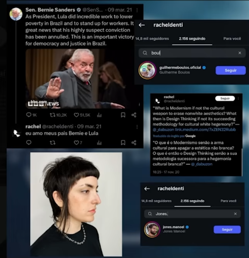The image size is (249, 258).
Task: Follow jones.manoel using Seguir button
Action: (227, 229)
